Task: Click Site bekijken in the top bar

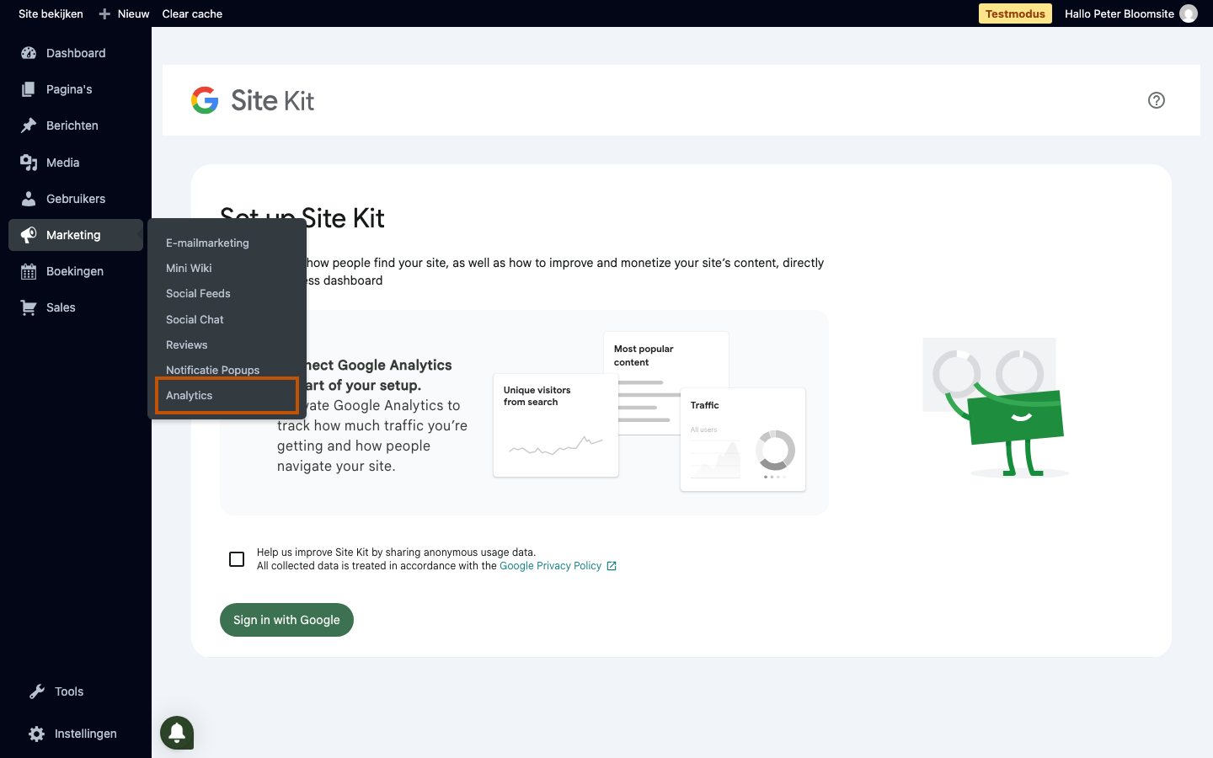Action: (x=51, y=13)
